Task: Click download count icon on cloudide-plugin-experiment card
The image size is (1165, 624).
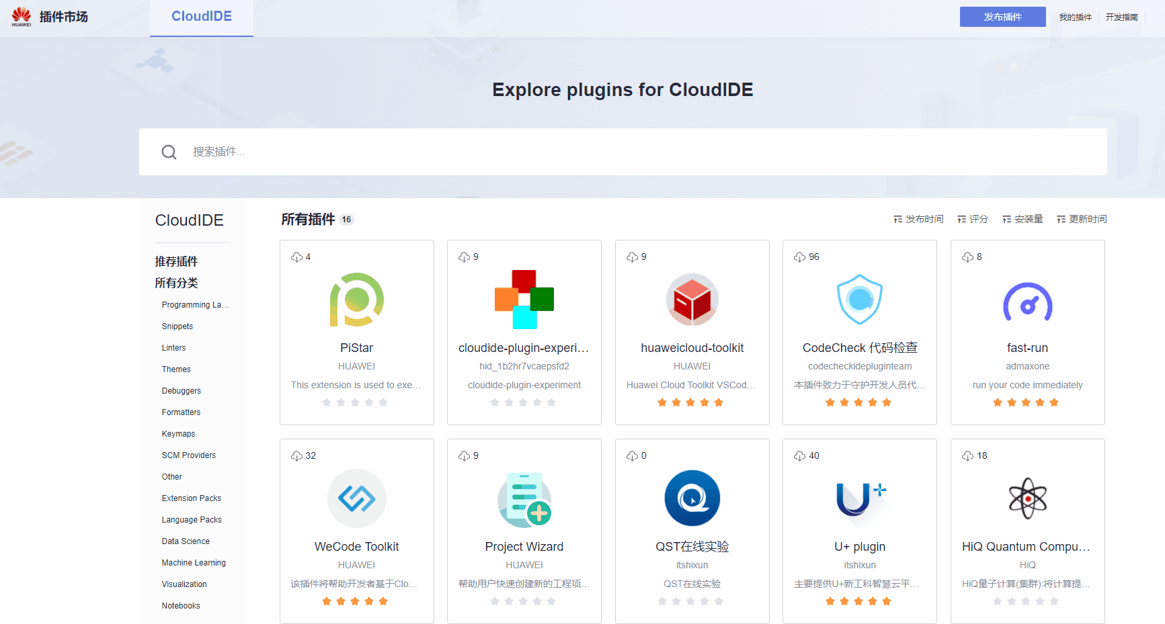Action: pyautogui.click(x=465, y=257)
